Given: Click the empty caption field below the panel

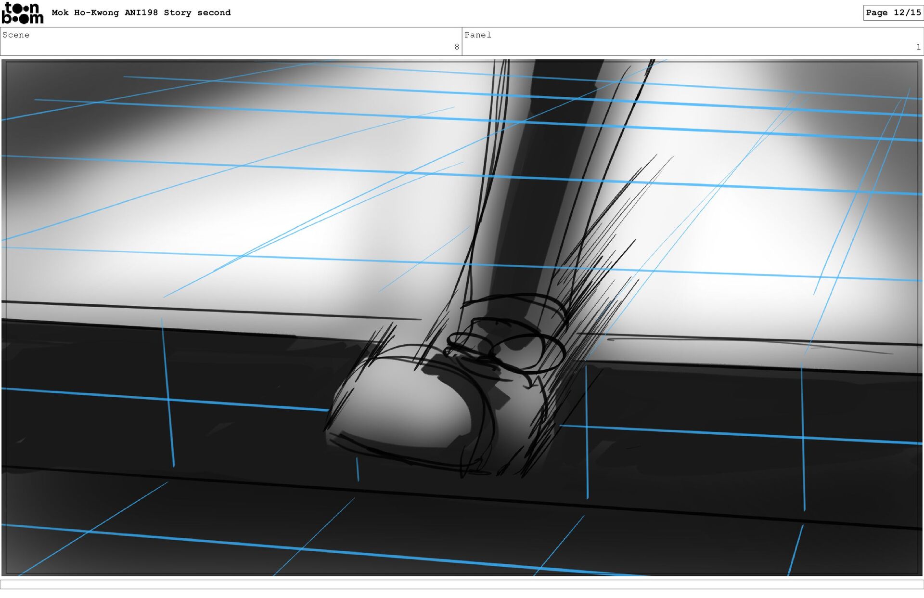Looking at the screenshot, I should click(462, 584).
